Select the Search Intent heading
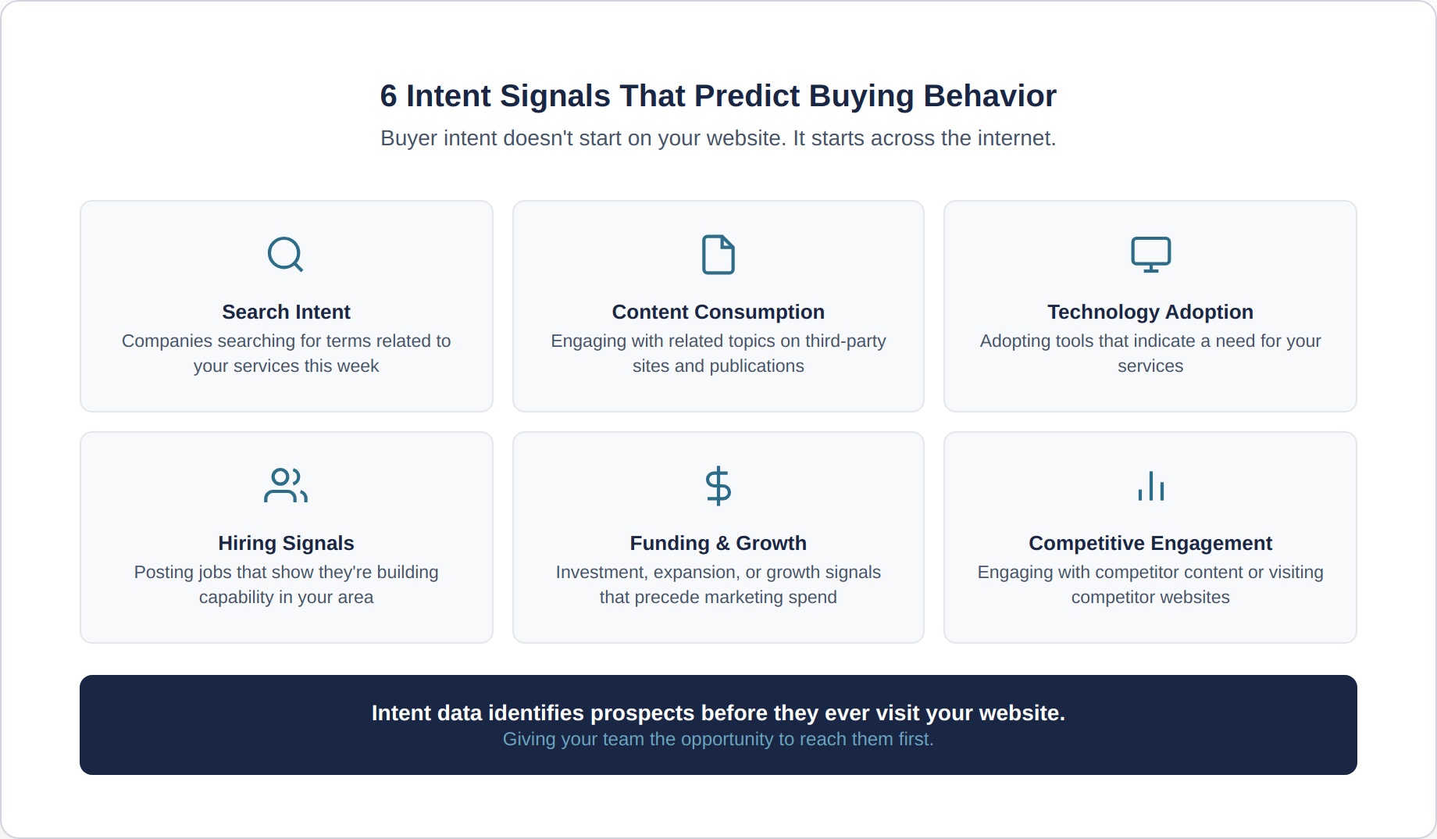This screenshot has width=1437, height=839. (286, 312)
